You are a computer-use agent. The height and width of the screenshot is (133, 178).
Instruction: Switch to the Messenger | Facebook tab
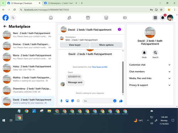24,3
